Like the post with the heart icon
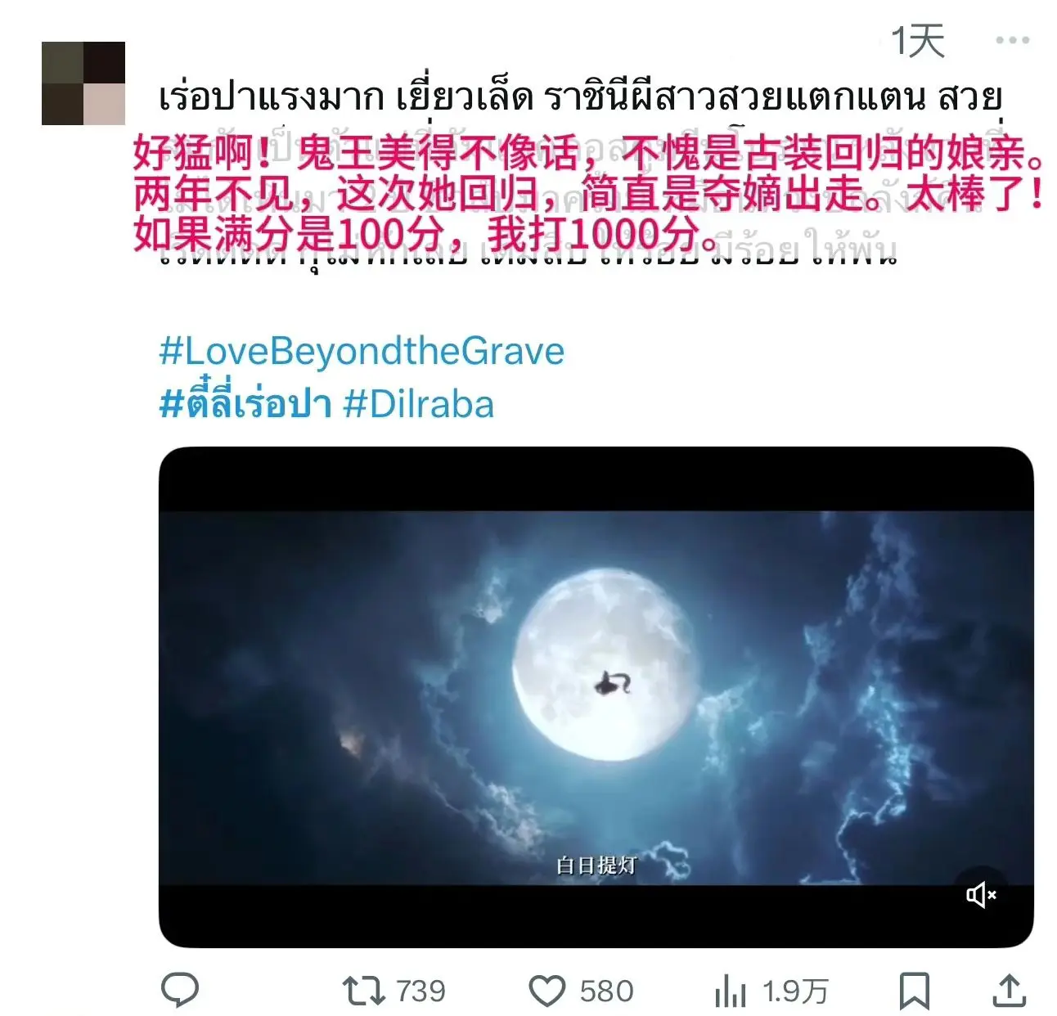The image size is (1057, 1016). [546, 991]
